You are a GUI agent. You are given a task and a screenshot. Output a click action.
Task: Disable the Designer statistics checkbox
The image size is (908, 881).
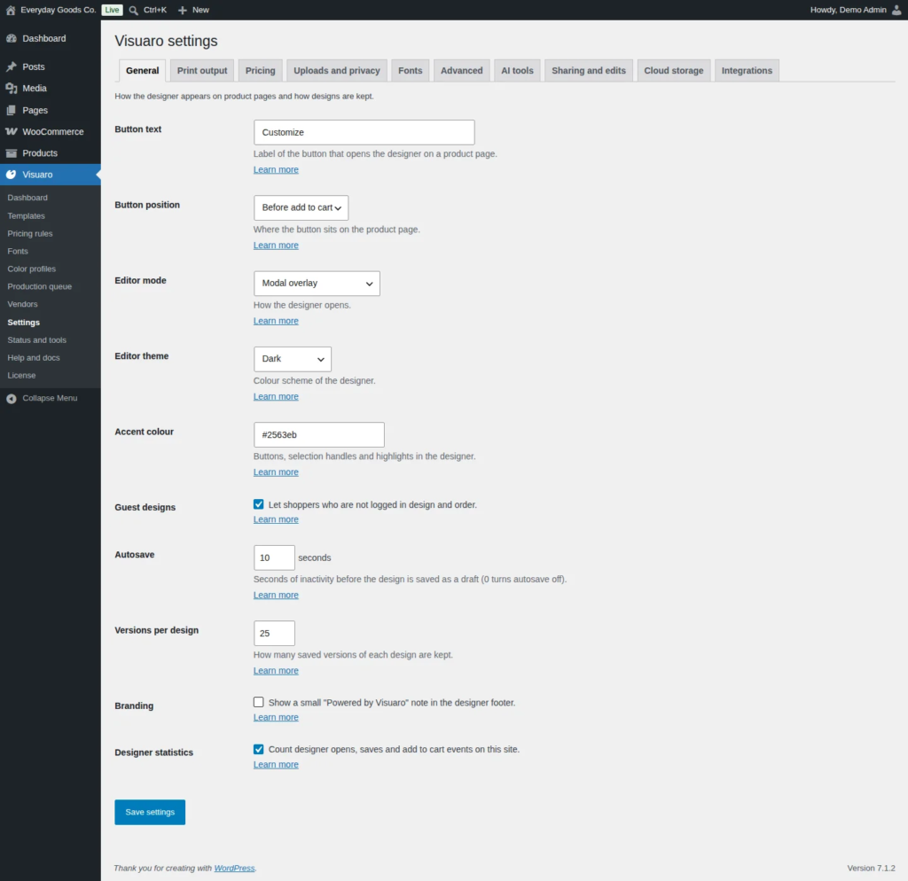[x=258, y=749]
